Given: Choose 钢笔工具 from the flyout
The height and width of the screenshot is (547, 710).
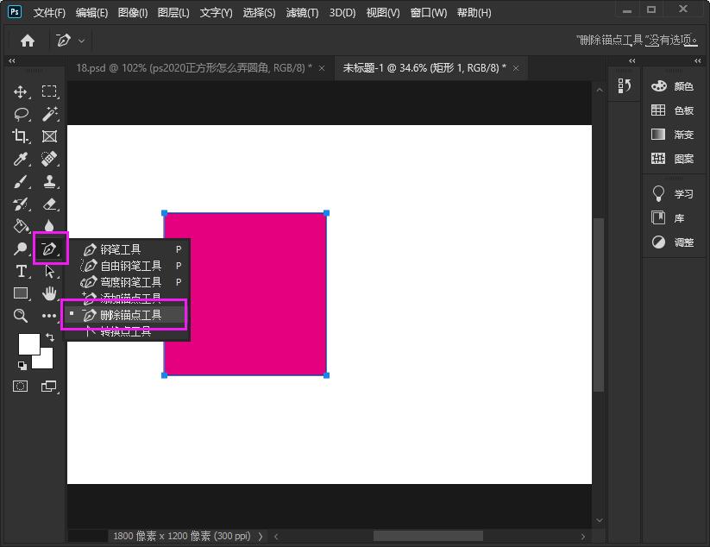Looking at the screenshot, I should pos(126,249).
